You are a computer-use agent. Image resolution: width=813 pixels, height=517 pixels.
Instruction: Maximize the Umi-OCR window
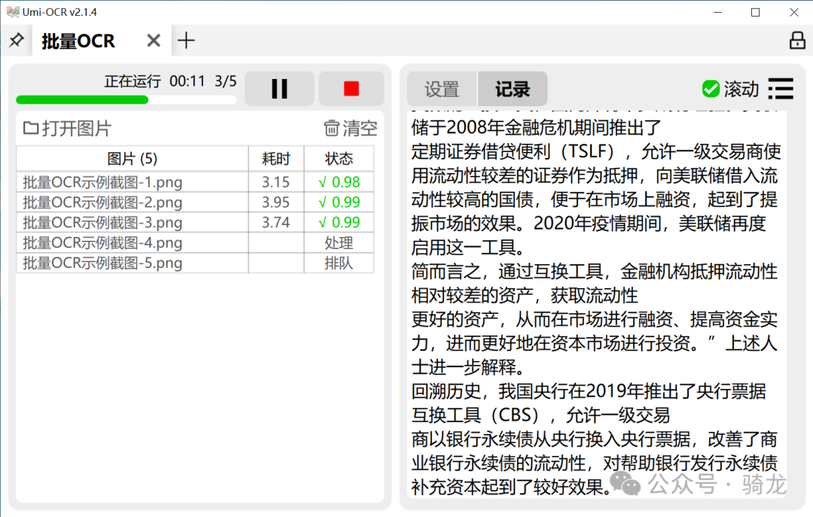[x=756, y=12]
